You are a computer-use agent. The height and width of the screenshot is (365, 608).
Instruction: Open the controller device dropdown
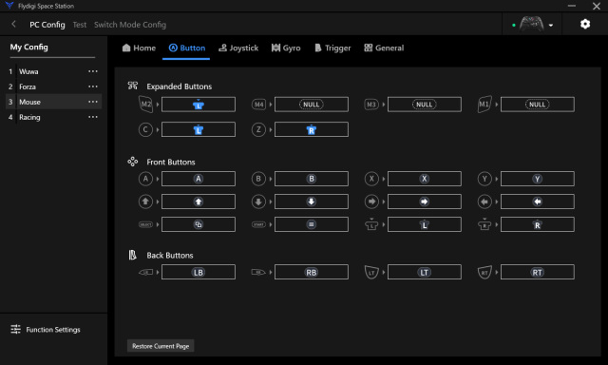[x=551, y=26]
